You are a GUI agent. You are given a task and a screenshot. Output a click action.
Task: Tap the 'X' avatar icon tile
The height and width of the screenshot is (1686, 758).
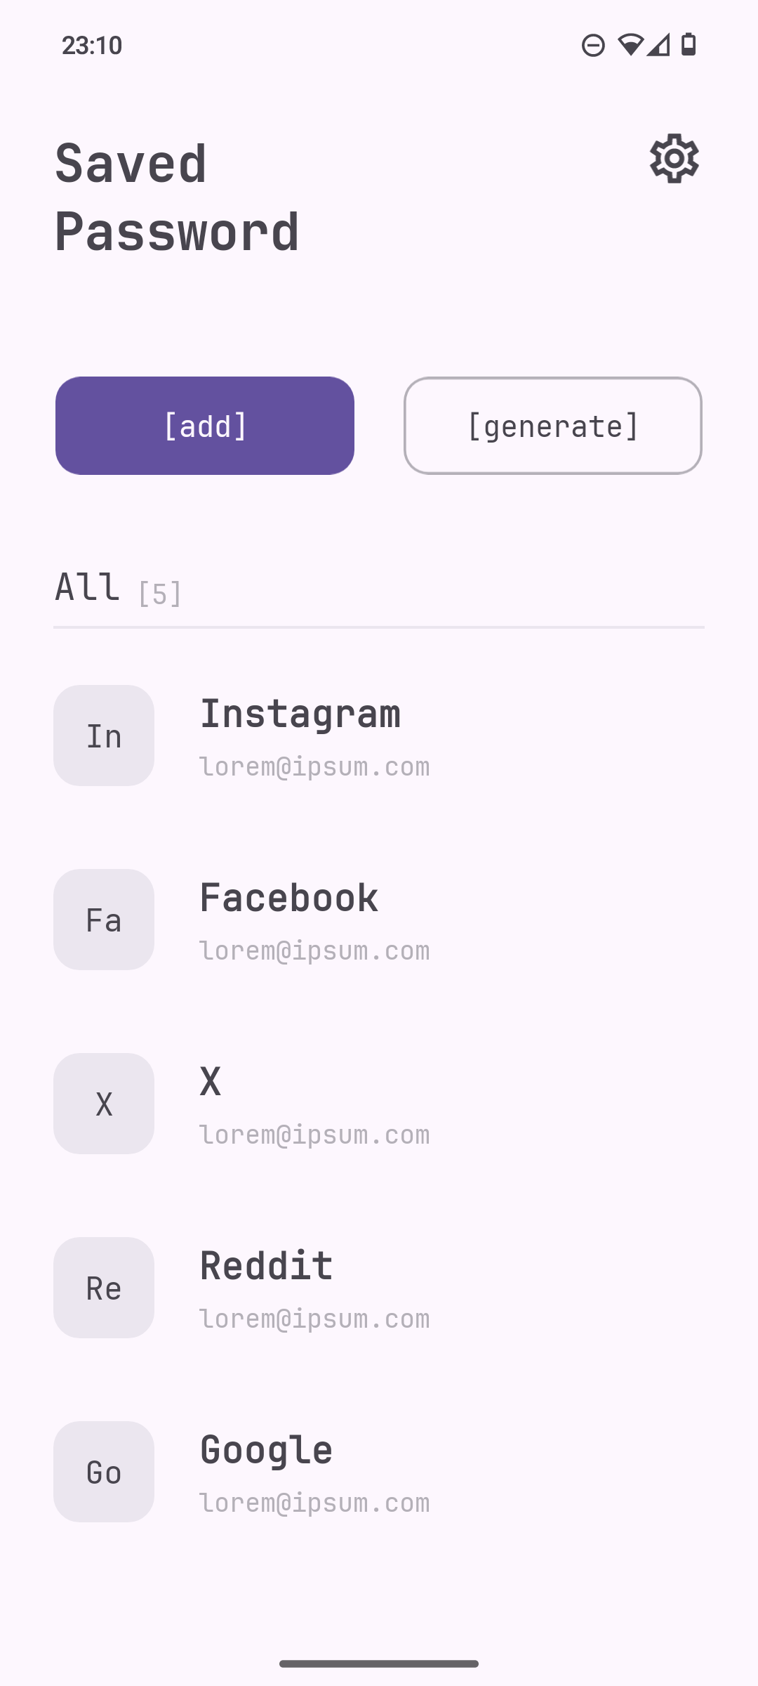click(x=104, y=1104)
